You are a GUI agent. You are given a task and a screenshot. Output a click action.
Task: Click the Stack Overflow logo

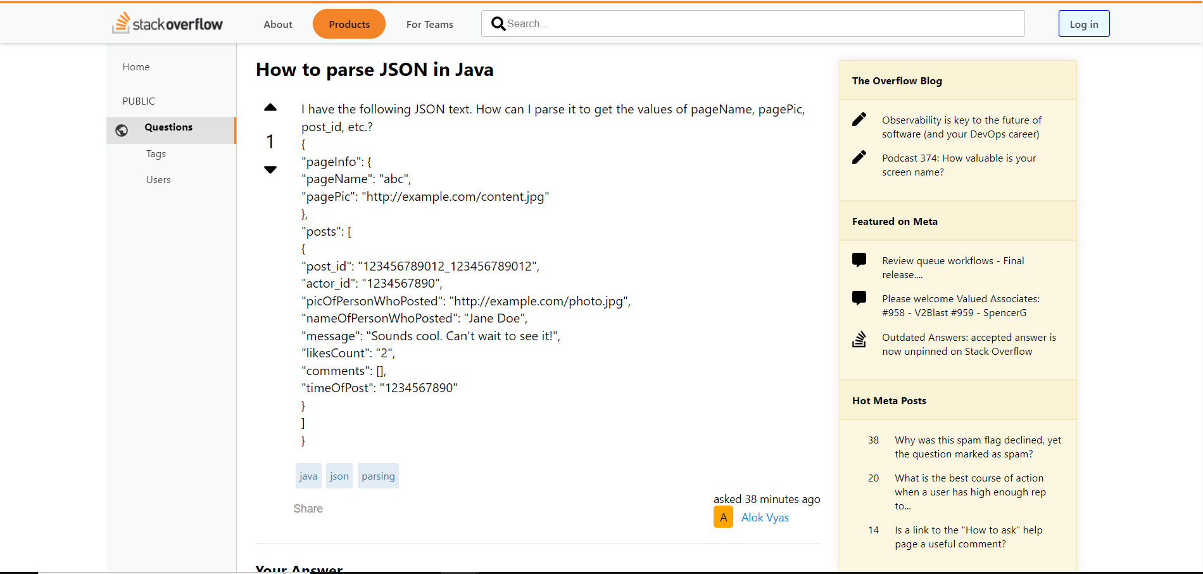[168, 23]
